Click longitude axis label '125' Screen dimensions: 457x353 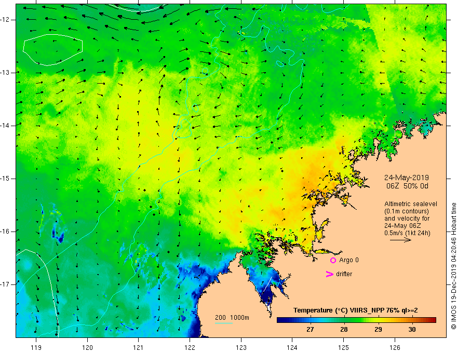click(343, 347)
